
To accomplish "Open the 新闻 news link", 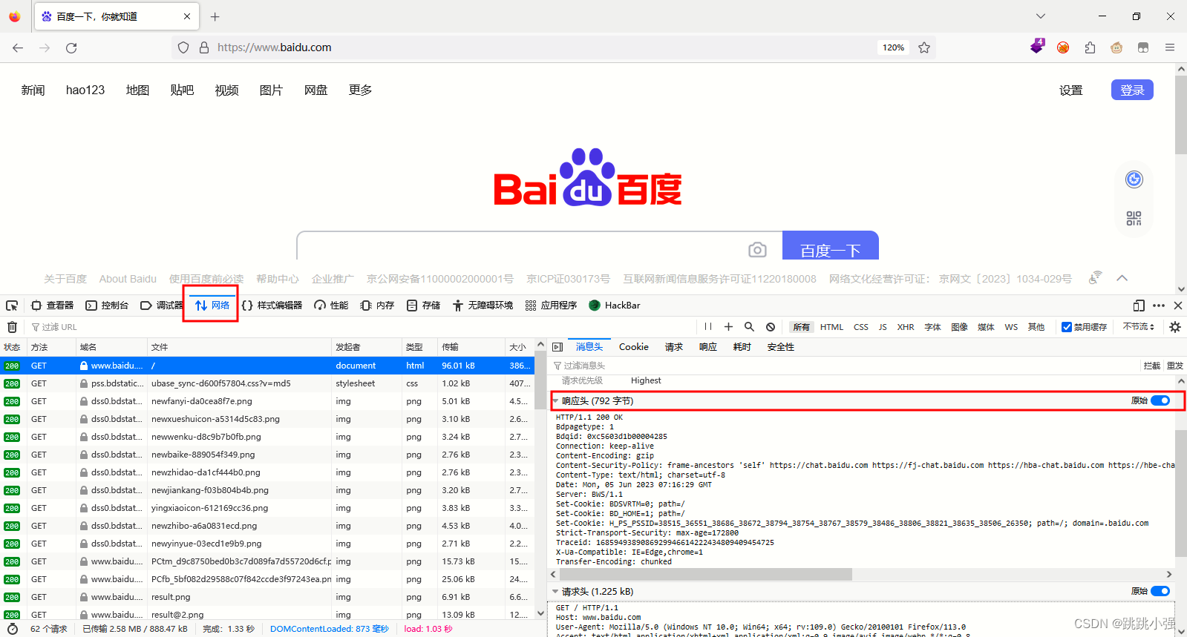I will (33, 90).
